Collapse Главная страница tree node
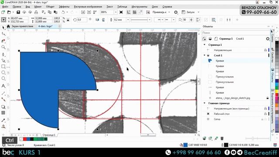 click(x=204, y=103)
